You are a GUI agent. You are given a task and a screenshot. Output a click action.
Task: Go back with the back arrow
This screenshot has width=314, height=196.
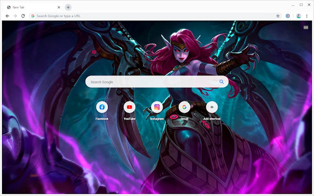click(x=7, y=16)
